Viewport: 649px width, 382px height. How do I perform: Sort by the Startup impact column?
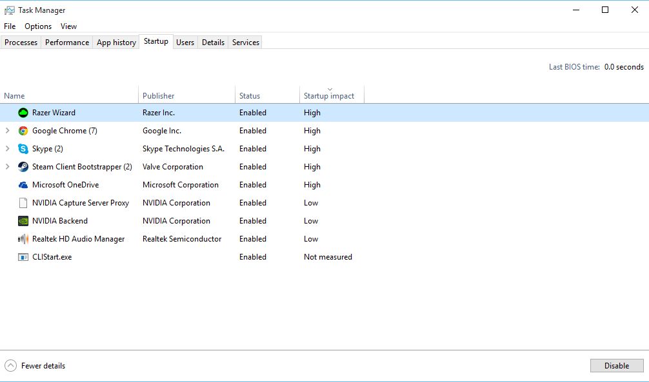tap(328, 95)
